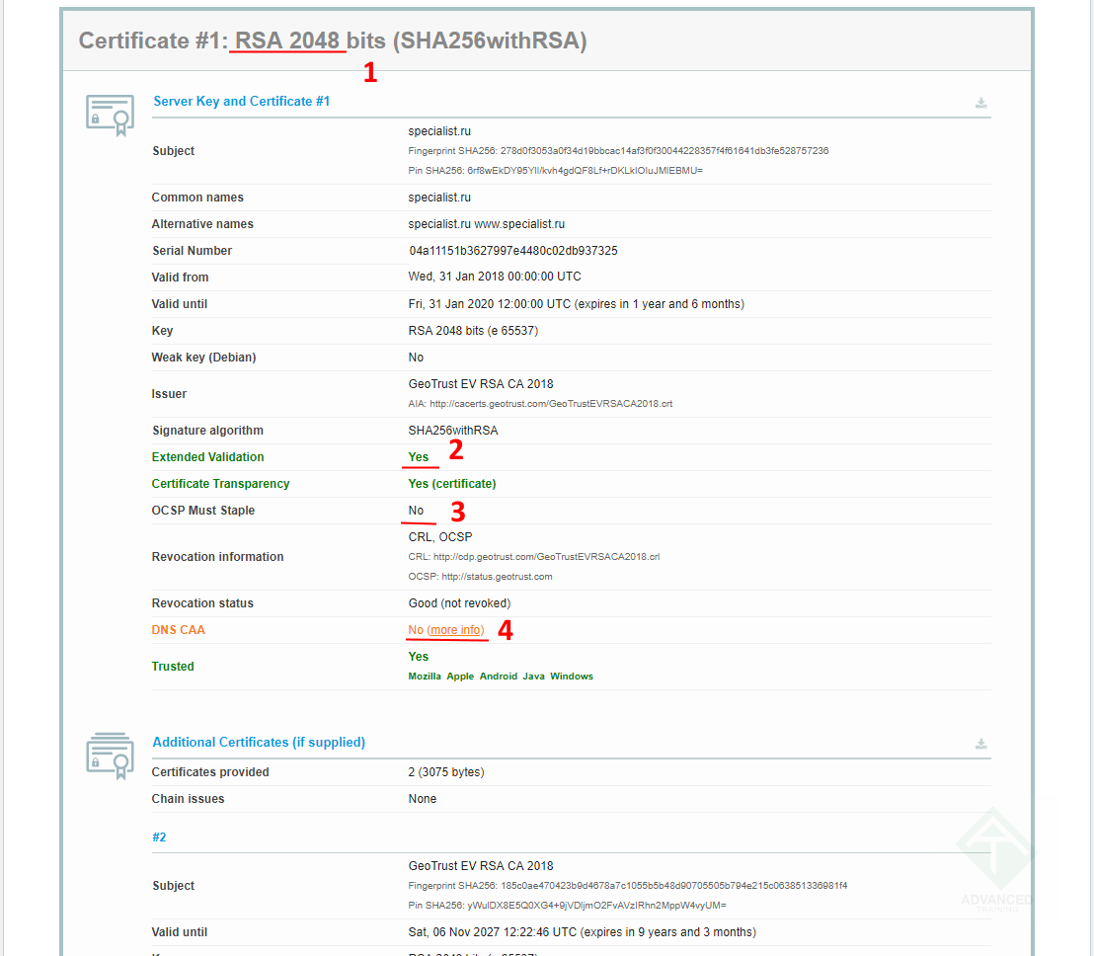The height and width of the screenshot is (956, 1094).
Task: Select serial number 04a11151b3627997e4480c02db937325
Action: coord(512,251)
